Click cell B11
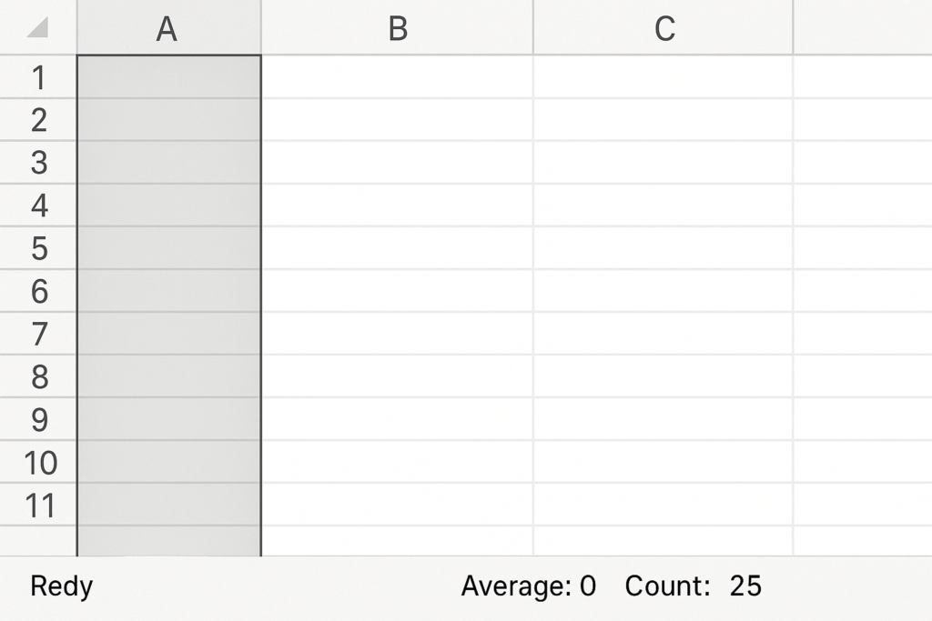Image resolution: width=932 pixels, height=621 pixels. [x=397, y=506]
